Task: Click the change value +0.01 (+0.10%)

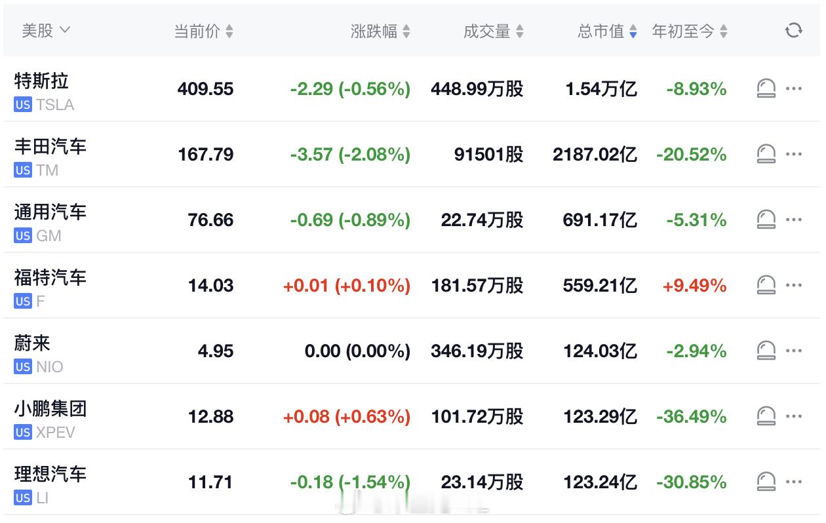Action: pos(347,286)
